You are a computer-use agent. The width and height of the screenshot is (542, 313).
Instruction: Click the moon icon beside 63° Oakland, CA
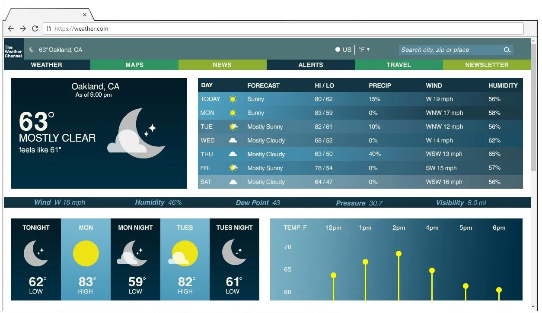pyautogui.click(x=32, y=50)
